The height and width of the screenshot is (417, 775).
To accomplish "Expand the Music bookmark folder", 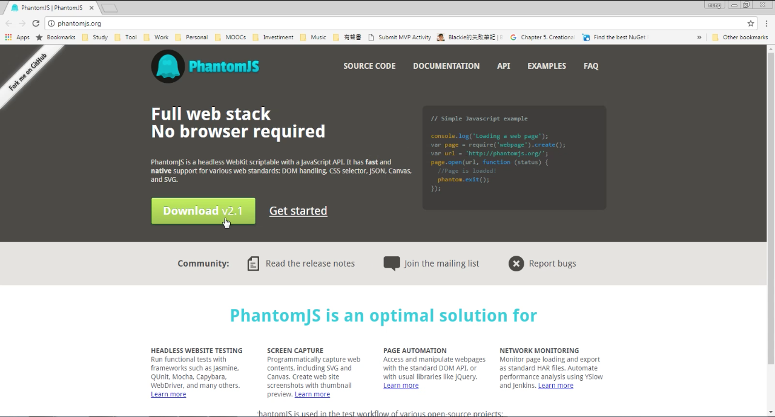I will pyautogui.click(x=313, y=37).
